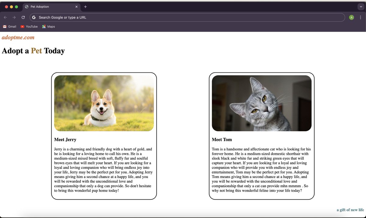
Task: Click the green fullscreen window button
Action: pos(16,7)
